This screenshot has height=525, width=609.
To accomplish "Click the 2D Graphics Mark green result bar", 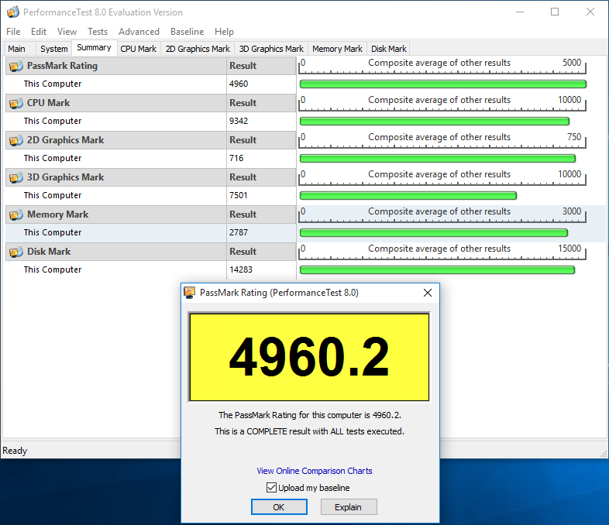I will pos(438,158).
